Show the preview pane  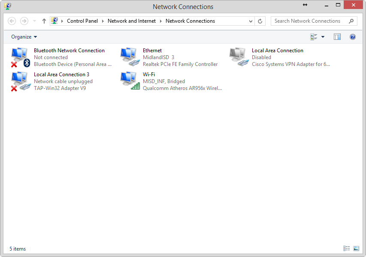(x=337, y=37)
